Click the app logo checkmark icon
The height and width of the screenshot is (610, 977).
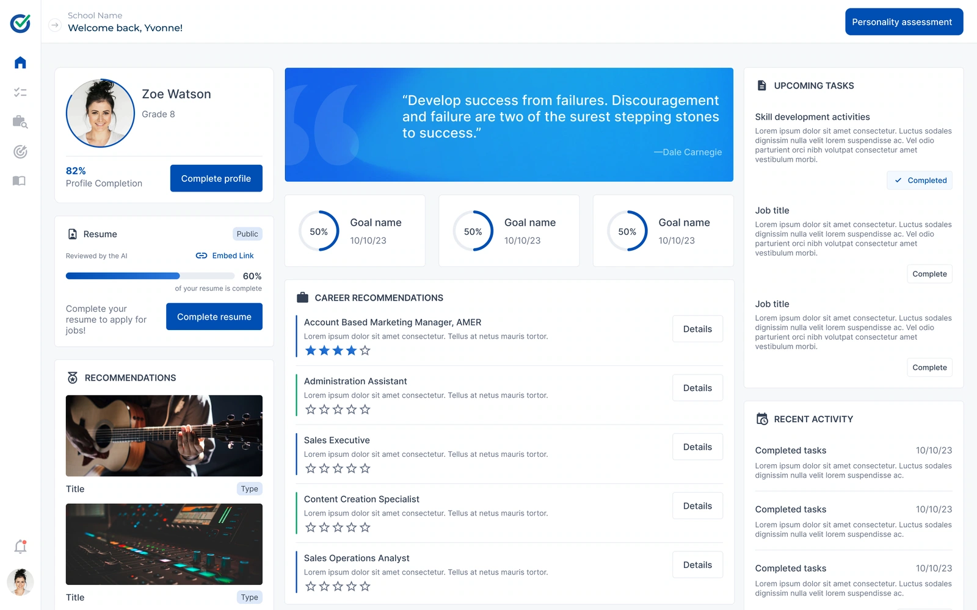[x=20, y=23]
